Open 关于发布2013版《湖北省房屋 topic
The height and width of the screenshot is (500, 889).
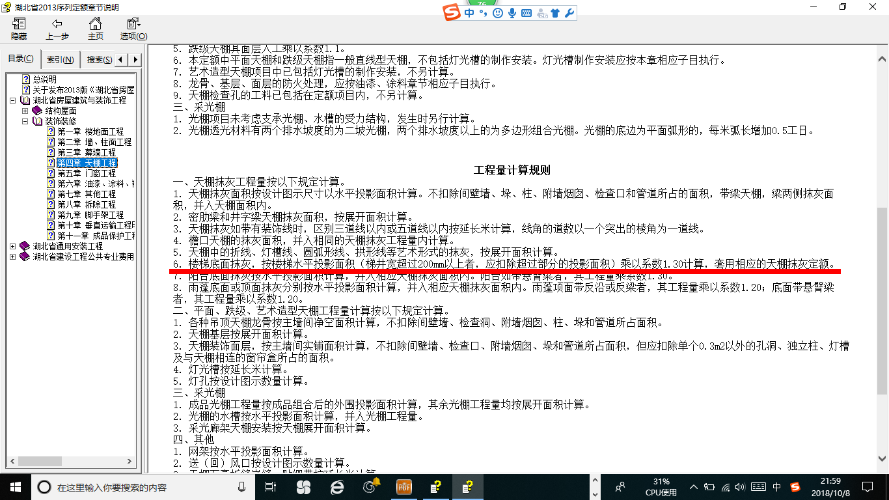coord(83,90)
